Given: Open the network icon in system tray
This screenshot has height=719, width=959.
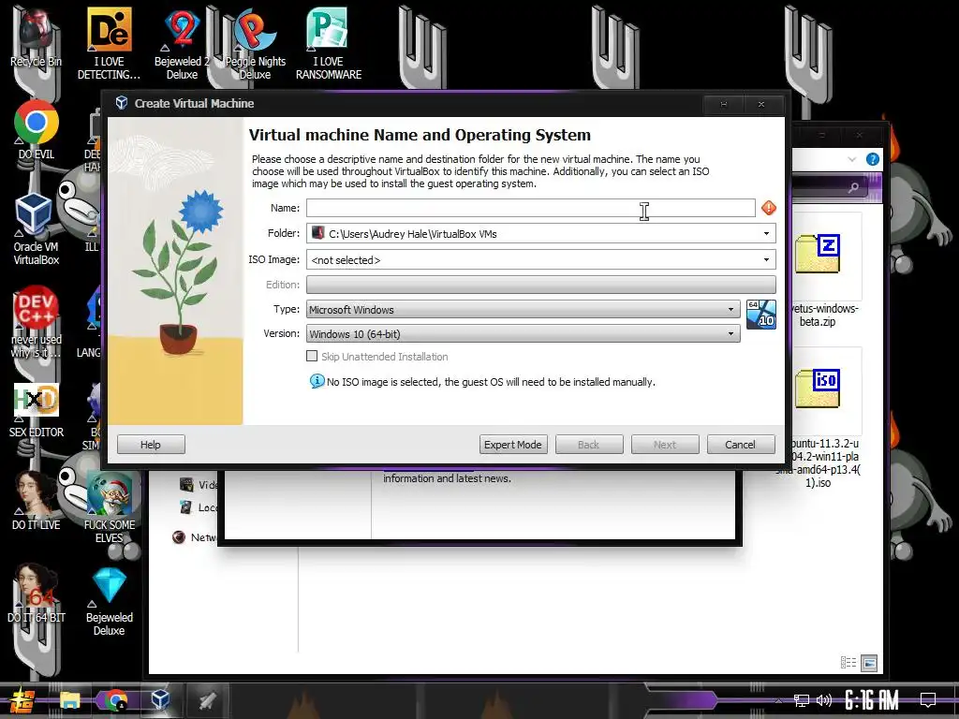Looking at the screenshot, I should pos(801,700).
